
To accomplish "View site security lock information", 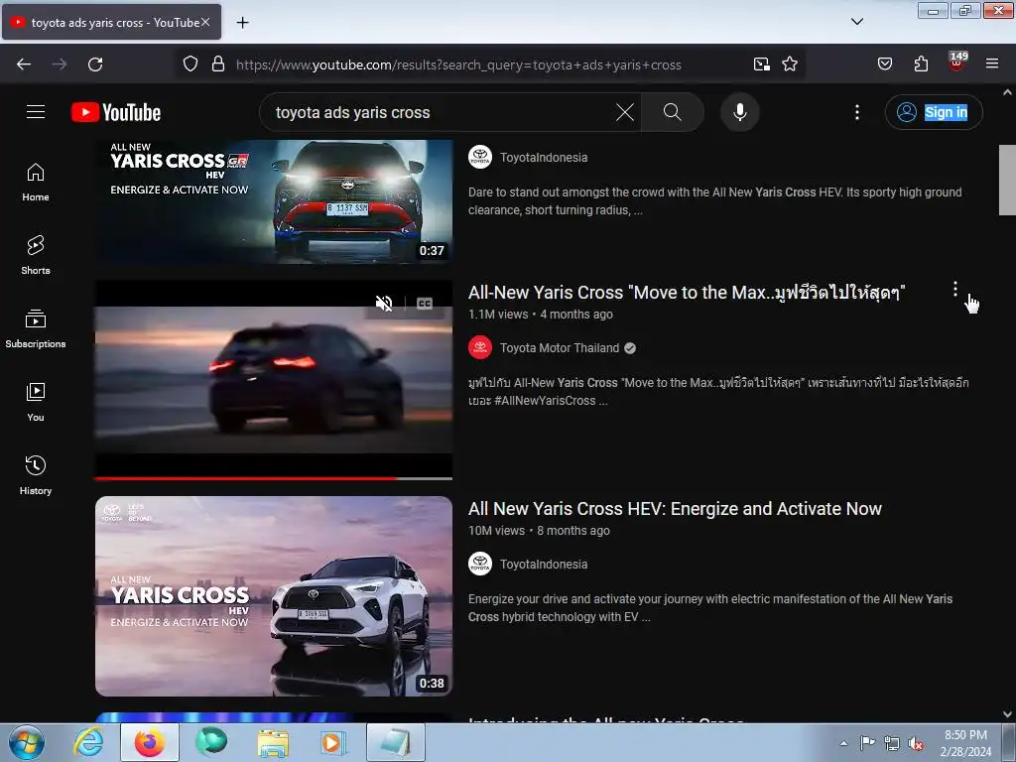I will [218, 64].
